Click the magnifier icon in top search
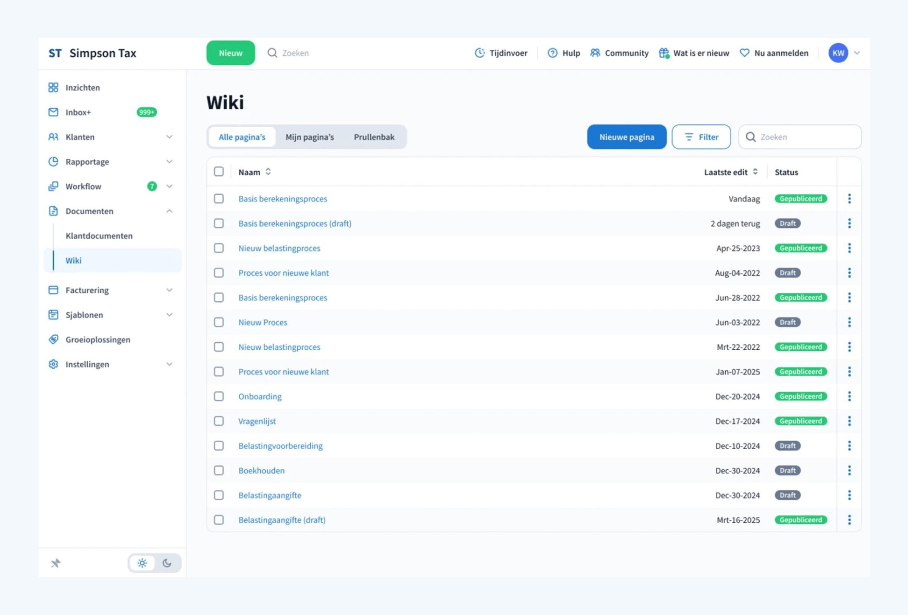The height and width of the screenshot is (615, 908). 272,53
